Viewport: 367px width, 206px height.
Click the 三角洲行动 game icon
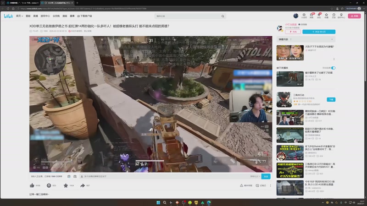284,99
